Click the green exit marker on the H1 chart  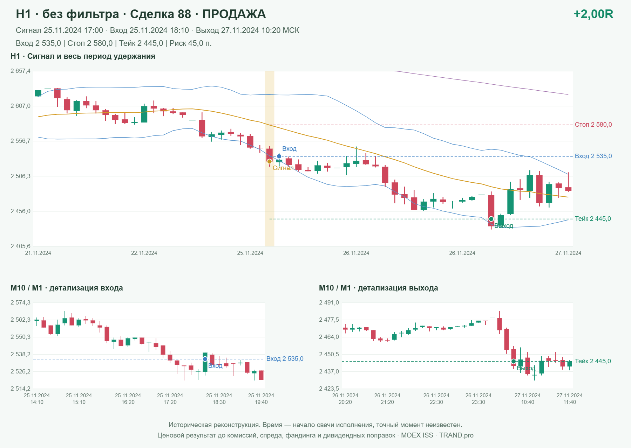(491, 219)
